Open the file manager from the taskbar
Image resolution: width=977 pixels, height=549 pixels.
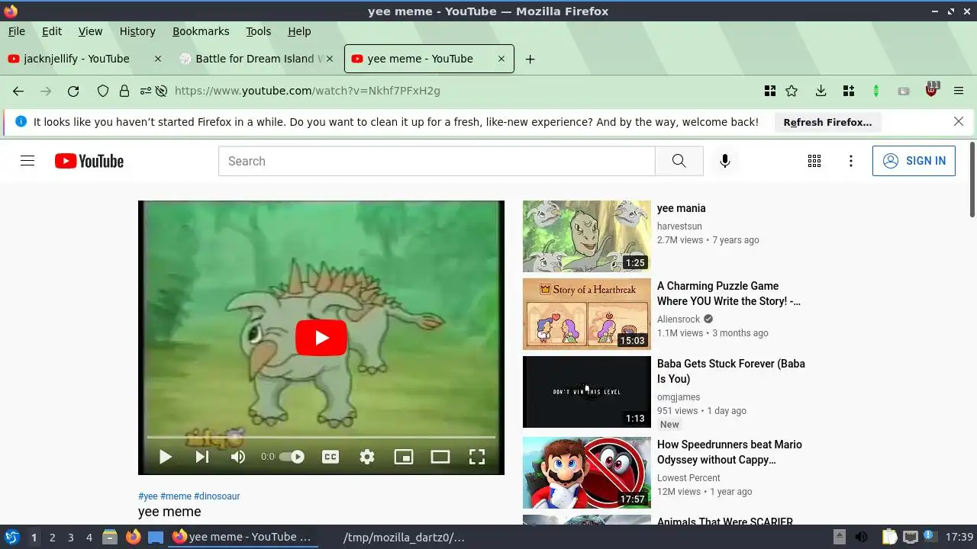pyautogui.click(x=110, y=538)
